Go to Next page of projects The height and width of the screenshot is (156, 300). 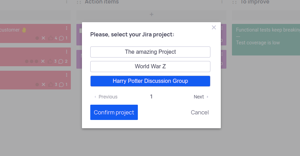[x=201, y=97]
